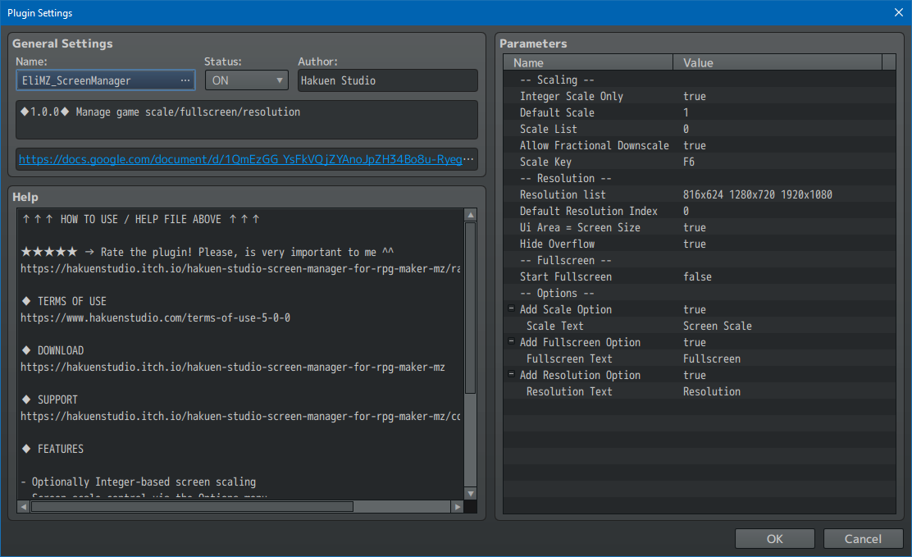Screen dimensions: 912x557
Task: Select the Default Resolution Index parameter
Action: (699, 211)
